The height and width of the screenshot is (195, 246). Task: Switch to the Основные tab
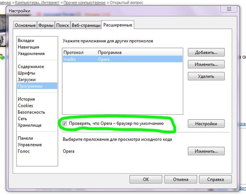[25, 25]
